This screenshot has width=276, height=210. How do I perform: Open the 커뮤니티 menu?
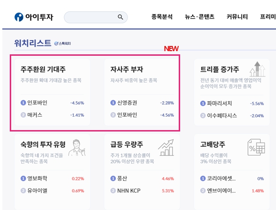tap(237, 17)
